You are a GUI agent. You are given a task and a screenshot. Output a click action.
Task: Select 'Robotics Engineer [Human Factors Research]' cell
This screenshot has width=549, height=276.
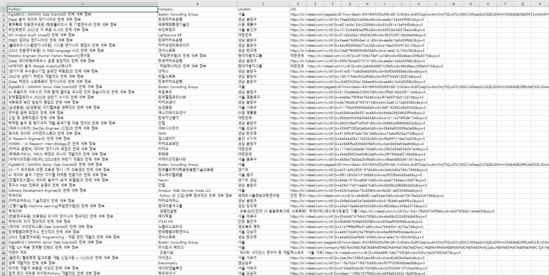82,56
